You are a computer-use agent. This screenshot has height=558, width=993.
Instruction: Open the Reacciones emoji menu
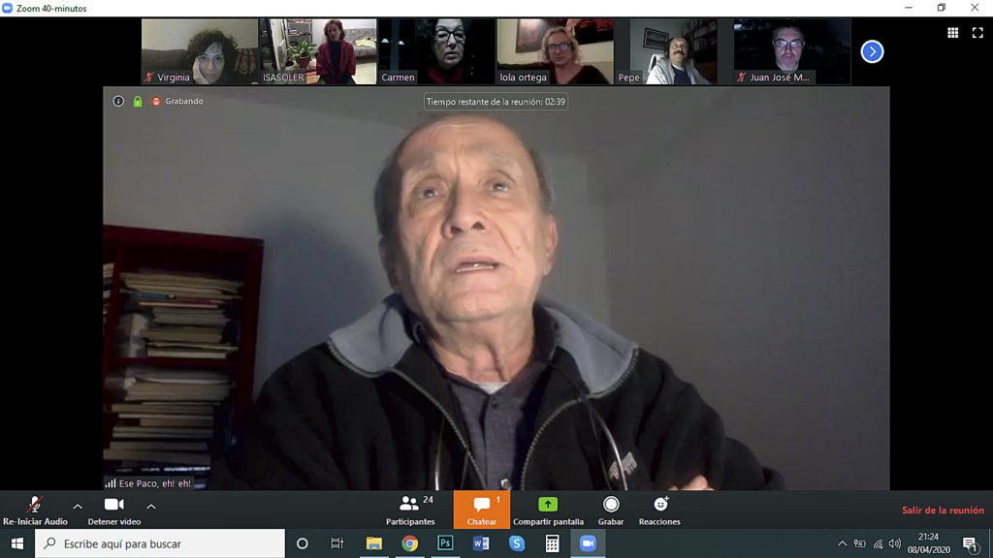point(659,509)
